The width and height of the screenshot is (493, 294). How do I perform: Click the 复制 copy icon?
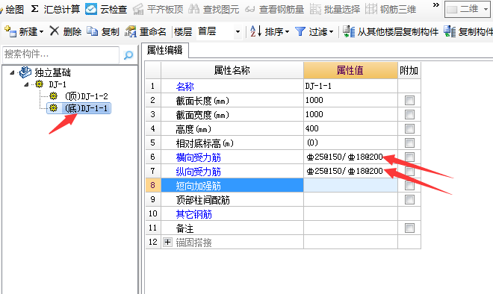[x=92, y=31]
